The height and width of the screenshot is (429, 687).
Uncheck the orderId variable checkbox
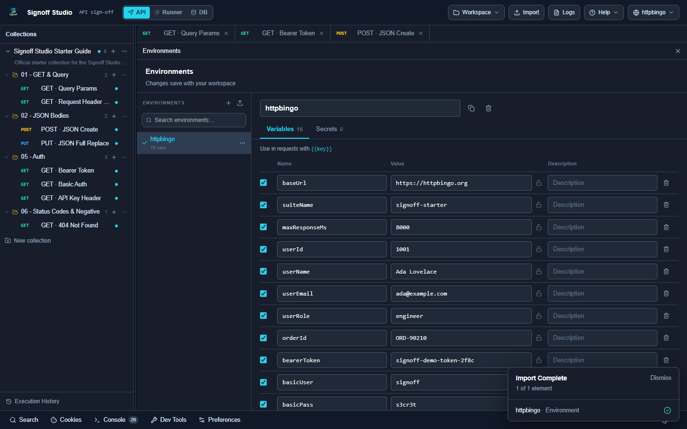point(263,338)
